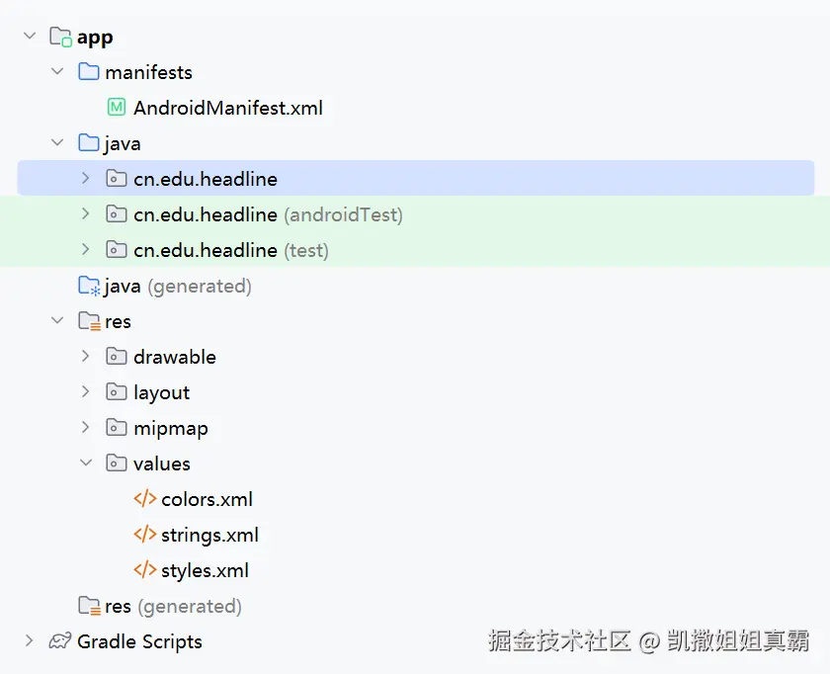Collapse the app node
Image resolution: width=830 pixels, height=674 pixels.
[x=28, y=36]
